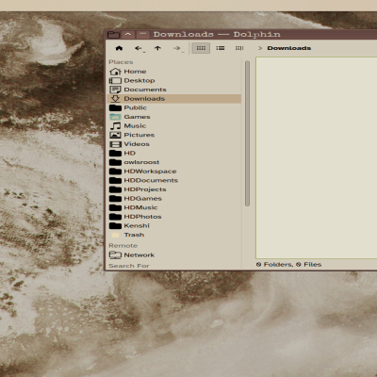
Task: Click the "0 Folders, 0 Files" status text
Action: click(x=288, y=265)
